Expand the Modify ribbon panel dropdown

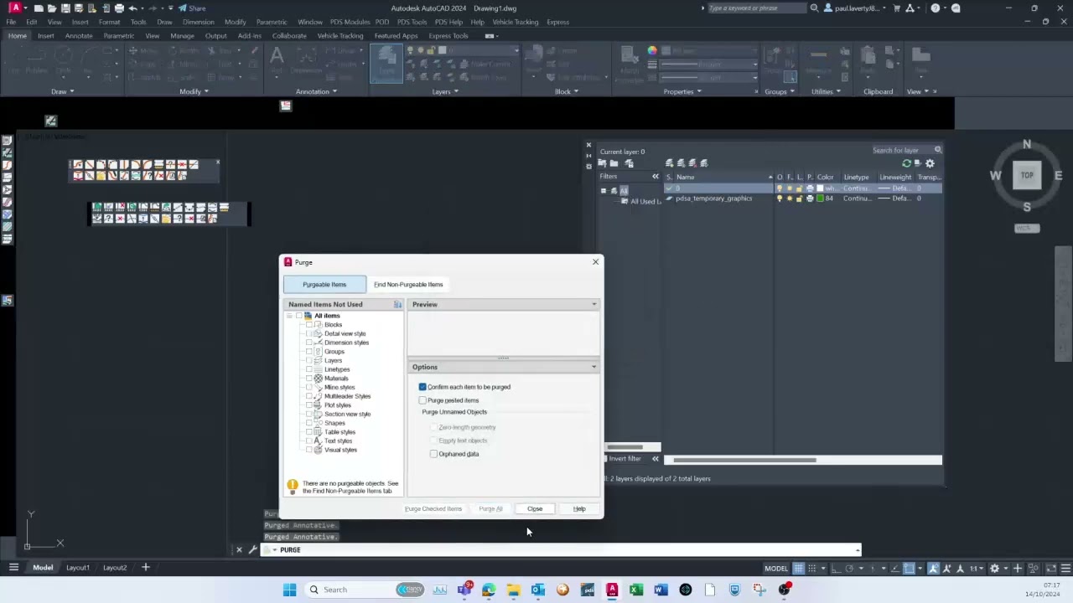[194, 91]
